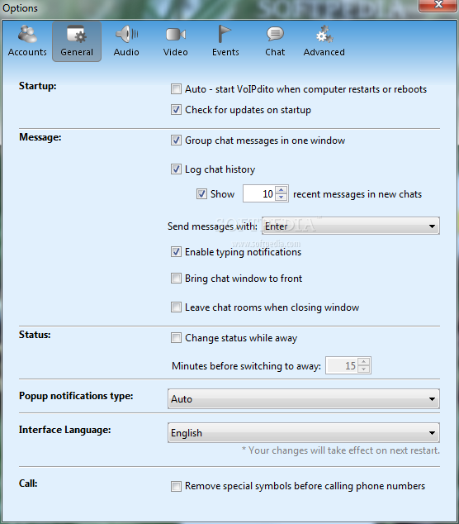Select the General gear-window icon
Screen dimensions: 459x524
pos(77,34)
